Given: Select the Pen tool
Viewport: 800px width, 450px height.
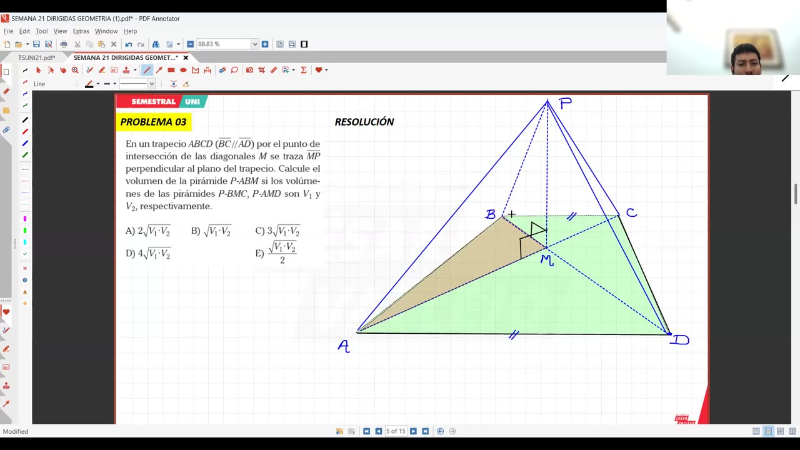Looking at the screenshot, I should [90, 70].
